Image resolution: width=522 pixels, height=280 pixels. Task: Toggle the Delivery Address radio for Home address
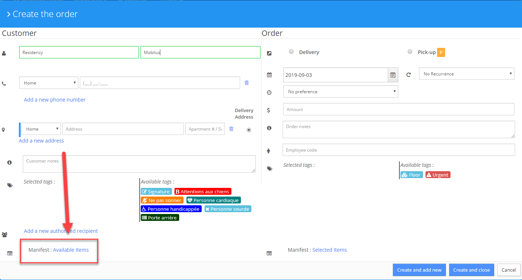249,130
